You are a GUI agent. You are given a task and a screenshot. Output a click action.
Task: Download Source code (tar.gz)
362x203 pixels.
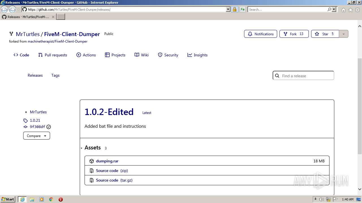pyautogui.click(x=114, y=180)
